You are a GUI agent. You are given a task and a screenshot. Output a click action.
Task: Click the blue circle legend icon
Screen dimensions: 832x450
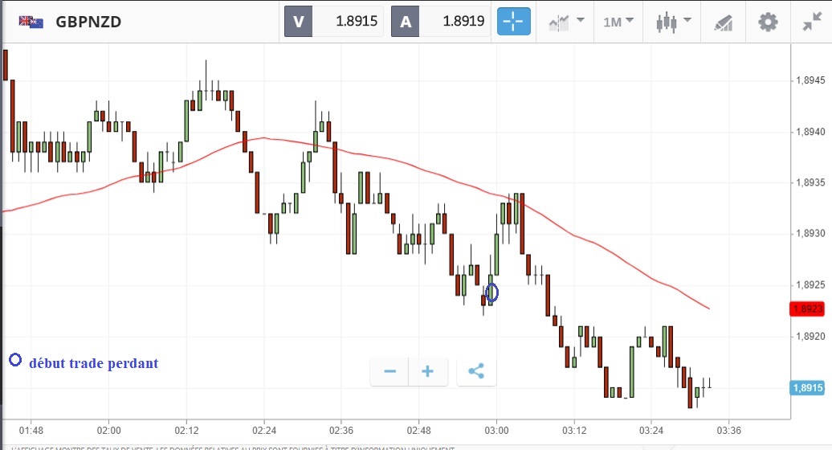(x=15, y=360)
